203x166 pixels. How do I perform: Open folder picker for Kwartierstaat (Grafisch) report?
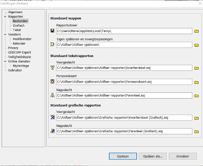click(x=197, y=118)
